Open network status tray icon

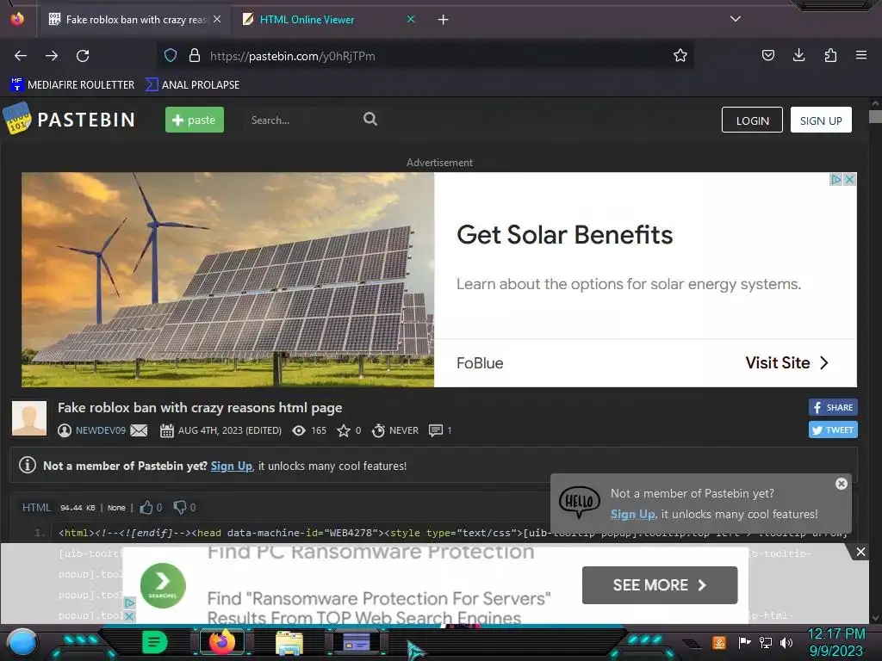(765, 642)
